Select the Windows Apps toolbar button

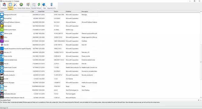(x=10, y=6)
